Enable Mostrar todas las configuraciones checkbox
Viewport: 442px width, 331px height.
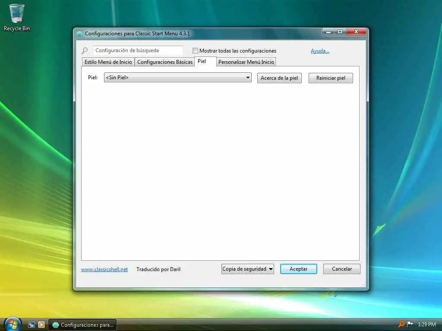[195, 51]
